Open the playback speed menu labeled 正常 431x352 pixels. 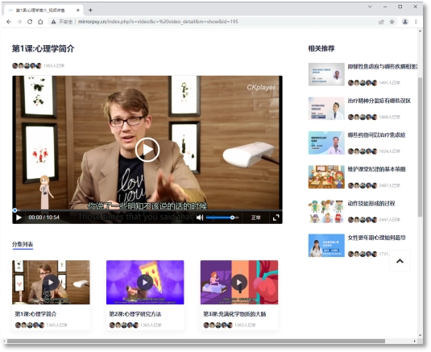pos(255,217)
